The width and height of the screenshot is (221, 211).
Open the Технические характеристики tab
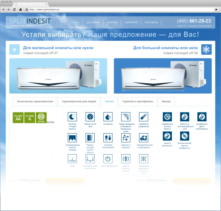[35, 101]
